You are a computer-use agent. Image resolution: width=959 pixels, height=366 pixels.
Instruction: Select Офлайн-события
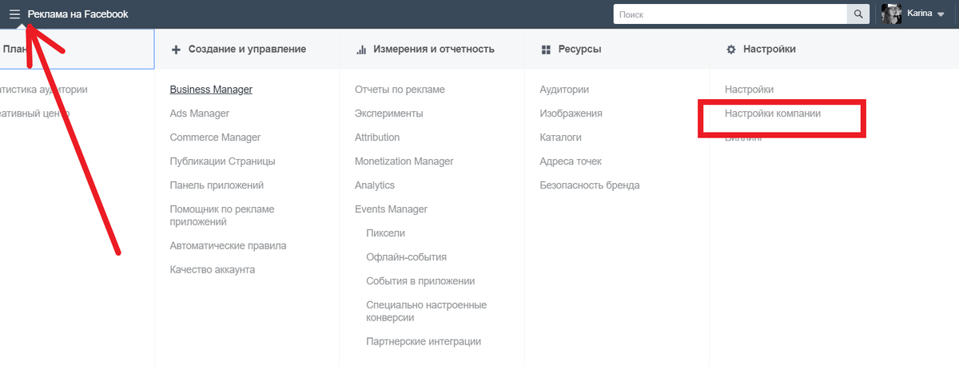[406, 257]
